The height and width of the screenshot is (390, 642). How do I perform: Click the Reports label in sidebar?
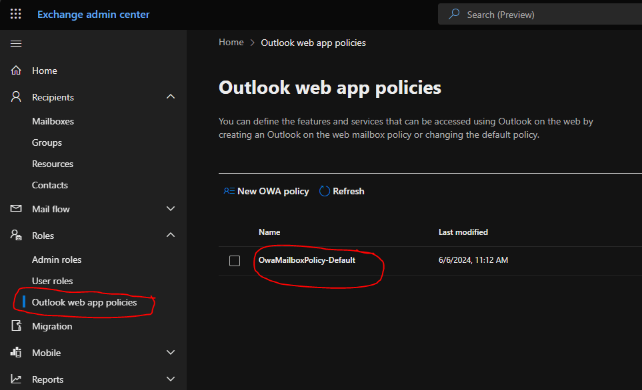click(47, 379)
